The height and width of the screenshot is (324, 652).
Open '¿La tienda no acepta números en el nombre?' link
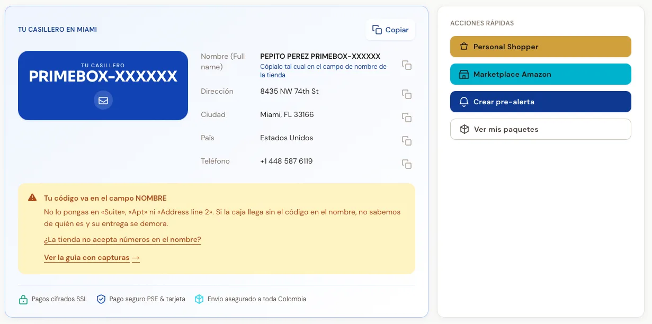click(x=122, y=240)
